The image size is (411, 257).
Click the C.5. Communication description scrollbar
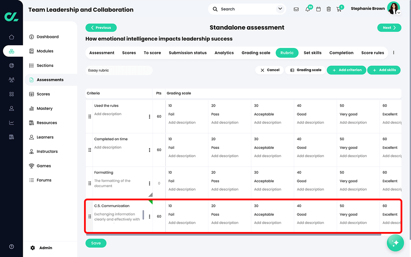tap(143, 215)
